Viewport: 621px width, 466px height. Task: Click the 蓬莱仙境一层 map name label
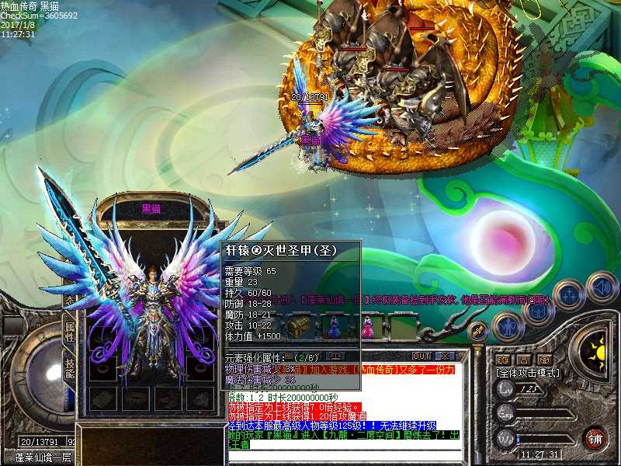(43, 457)
